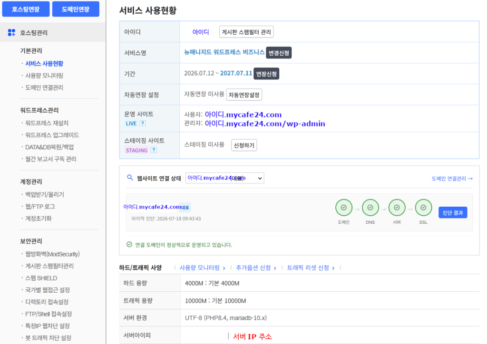The image size is (487, 344).
Task: Click the 스테이징 미사용 status text
Action: pos(204,144)
